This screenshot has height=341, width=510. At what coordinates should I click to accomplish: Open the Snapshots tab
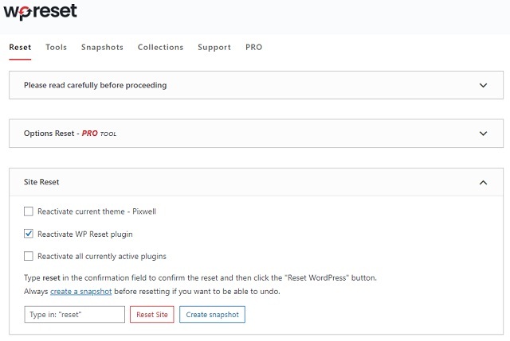point(102,48)
